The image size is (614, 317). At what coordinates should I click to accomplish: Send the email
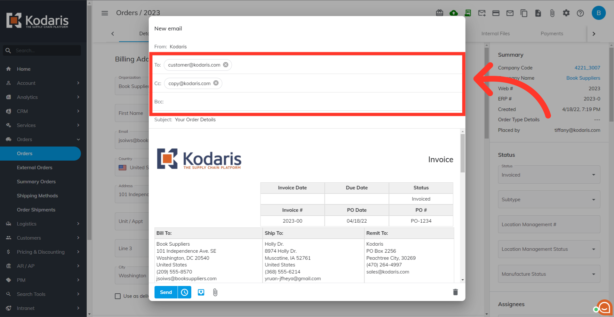166,292
